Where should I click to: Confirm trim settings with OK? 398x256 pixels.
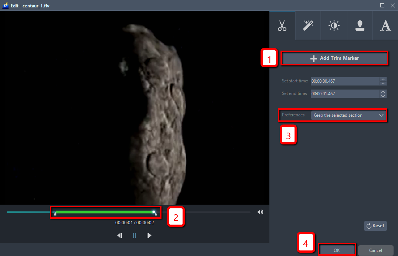336,250
